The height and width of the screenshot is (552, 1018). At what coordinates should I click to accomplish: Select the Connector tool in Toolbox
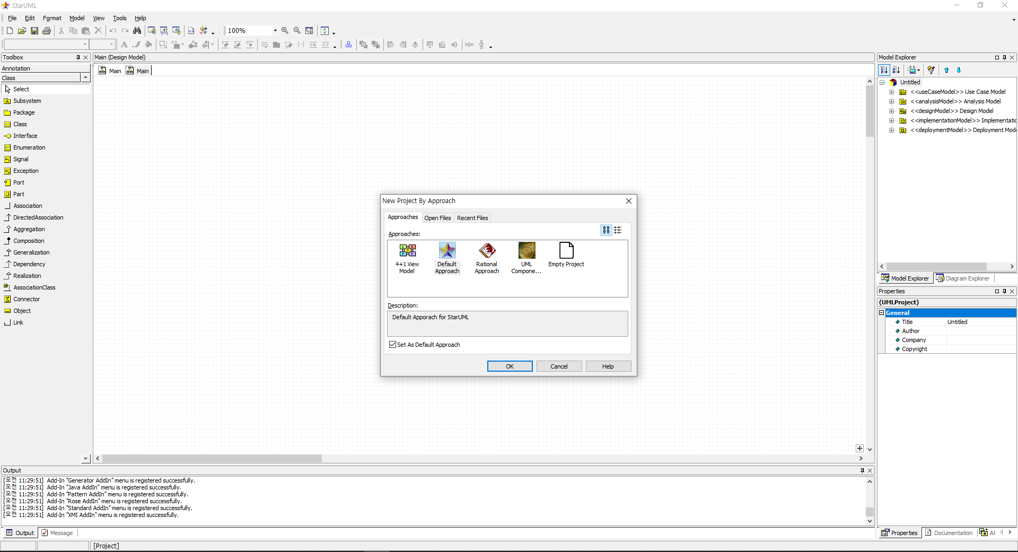[x=27, y=299]
